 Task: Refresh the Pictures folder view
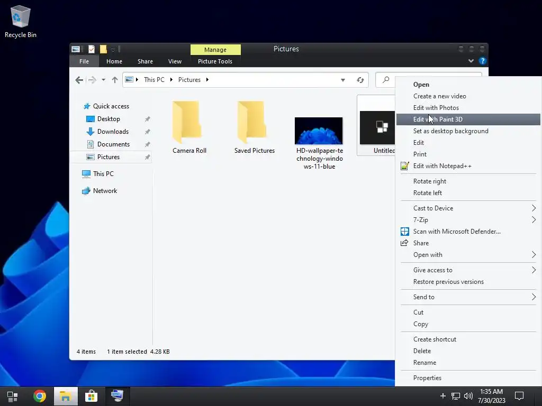(360, 80)
